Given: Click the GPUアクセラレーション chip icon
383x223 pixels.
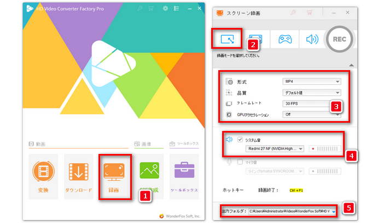Looking at the screenshot, I should [229, 115].
